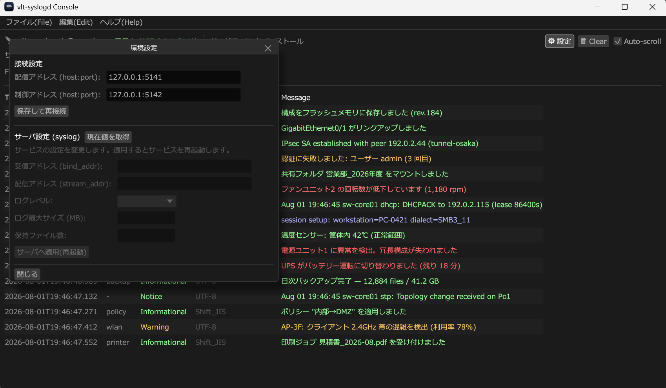Image resolution: width=666 pixels, height=388 pixels.
Task: Click the vlt-syslogd app icon in the title bar
Action: tap(9, 7)
